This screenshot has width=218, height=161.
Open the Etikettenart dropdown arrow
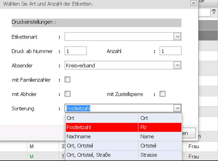point(177,37)
